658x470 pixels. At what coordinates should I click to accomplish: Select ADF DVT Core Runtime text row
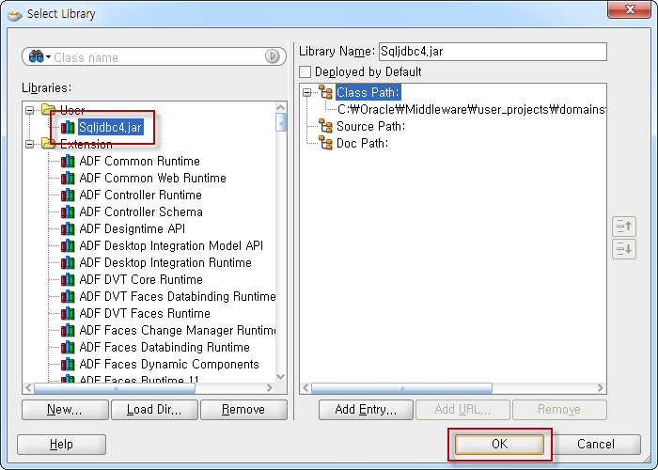tap(141, 279)
